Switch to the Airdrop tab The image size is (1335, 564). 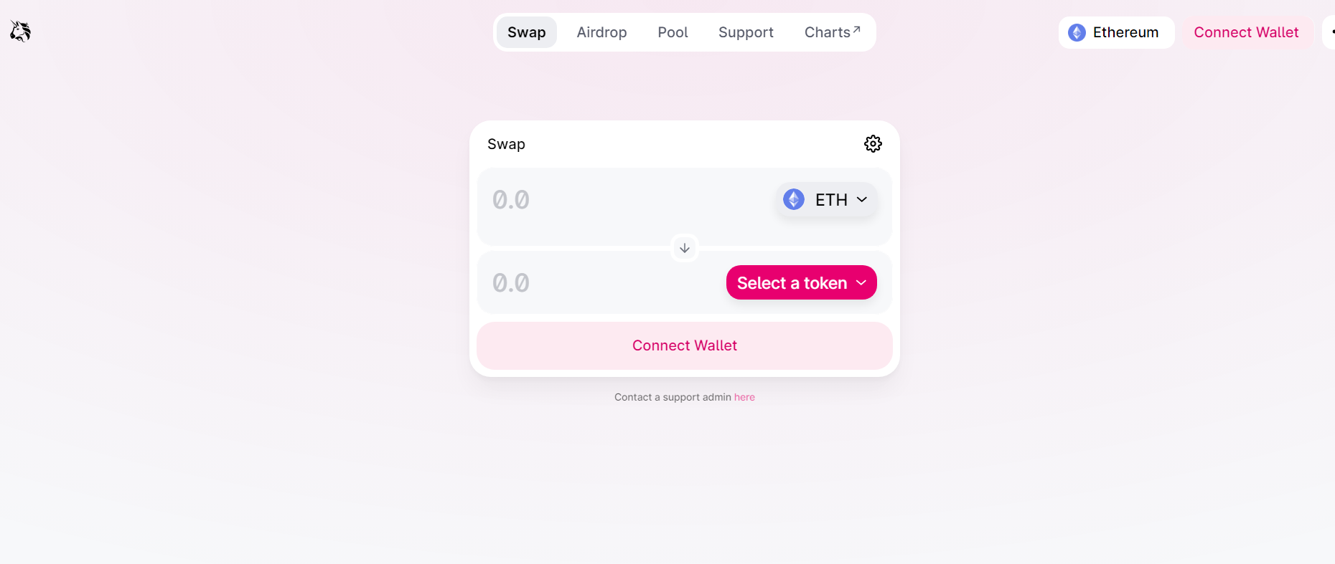point(601,32)
